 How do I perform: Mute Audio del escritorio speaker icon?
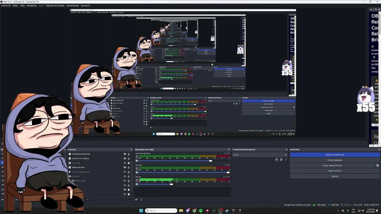[x=137, y=161]
